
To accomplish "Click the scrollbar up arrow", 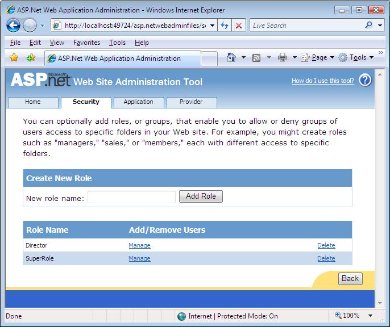I will click(x=380, y=74).
